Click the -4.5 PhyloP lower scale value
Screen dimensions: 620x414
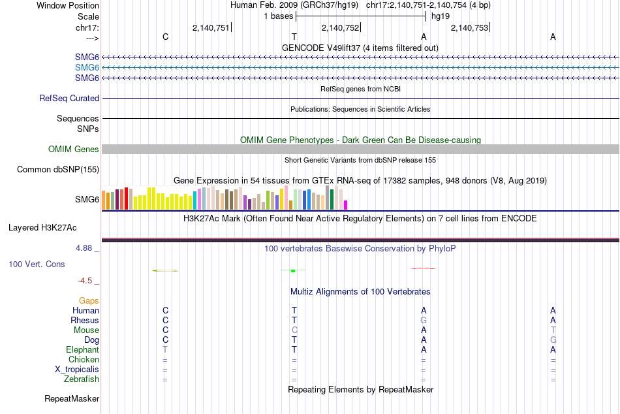(85, 281)
